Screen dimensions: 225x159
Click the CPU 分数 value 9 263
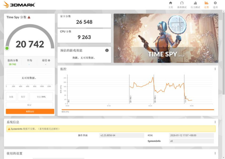coord(84,37)
